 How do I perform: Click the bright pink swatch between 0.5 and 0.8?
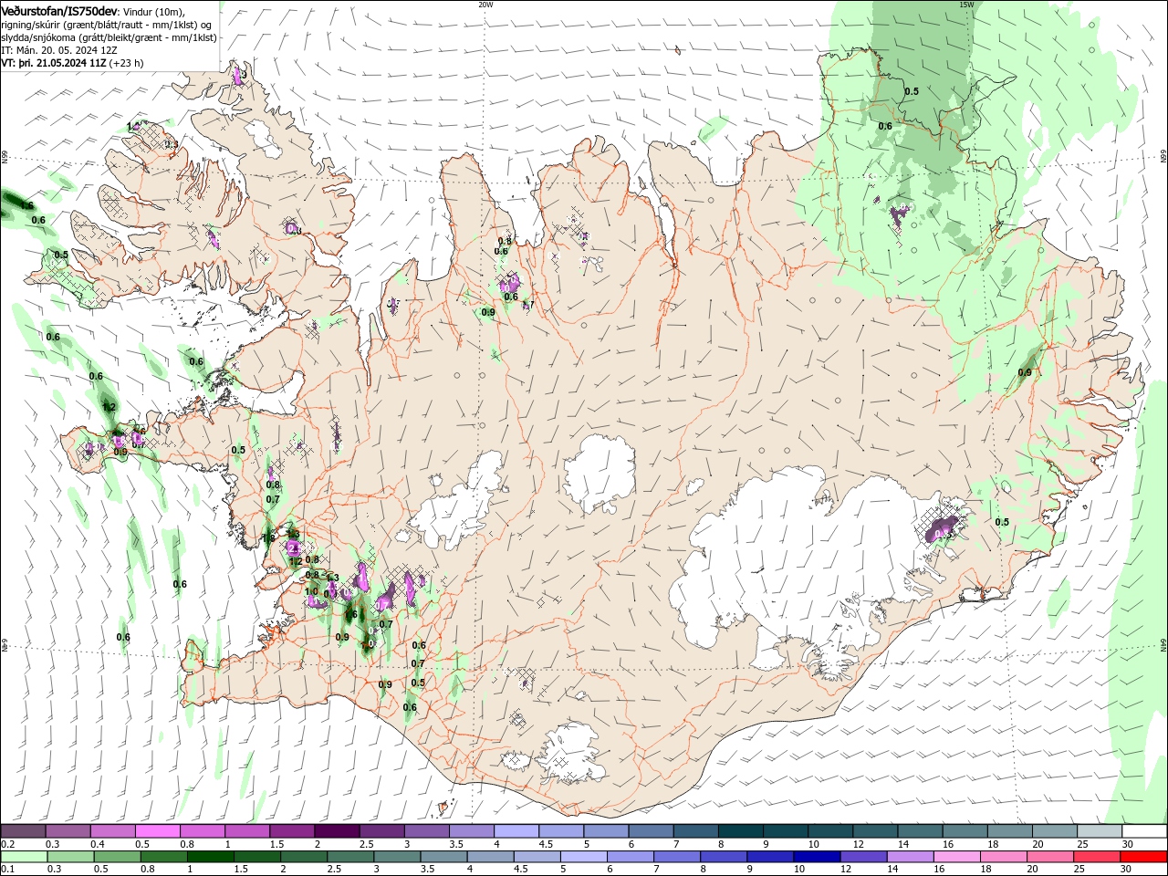click(x=158, y=830)
